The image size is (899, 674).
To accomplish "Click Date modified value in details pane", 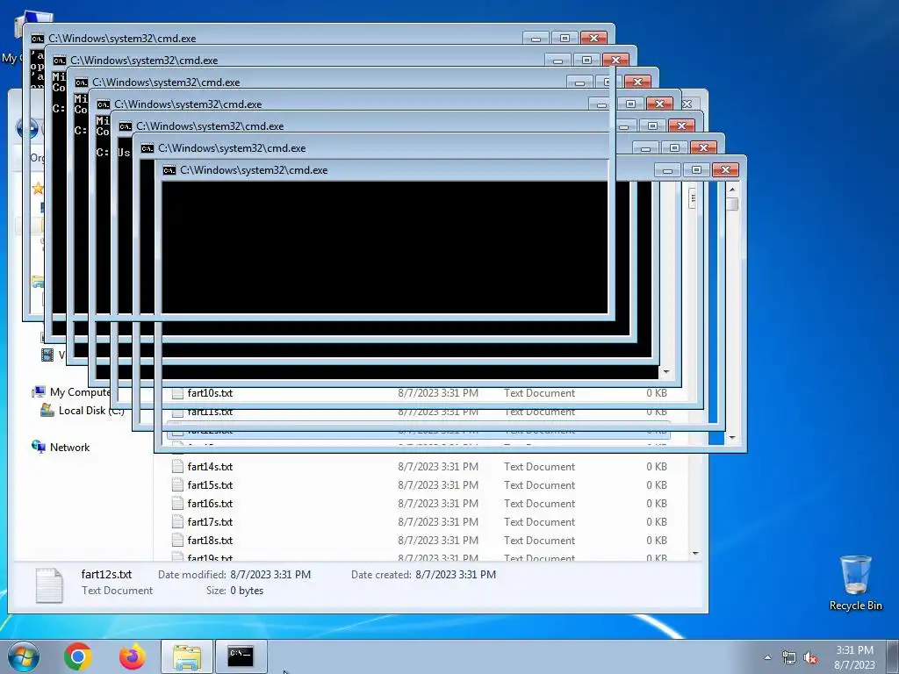I will (270, 574).
